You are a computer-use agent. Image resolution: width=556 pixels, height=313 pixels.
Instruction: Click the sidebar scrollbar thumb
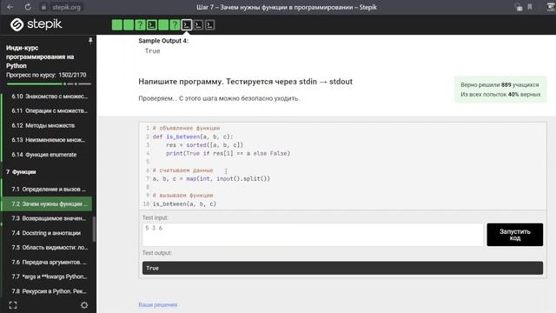click(x=94, y=229)
